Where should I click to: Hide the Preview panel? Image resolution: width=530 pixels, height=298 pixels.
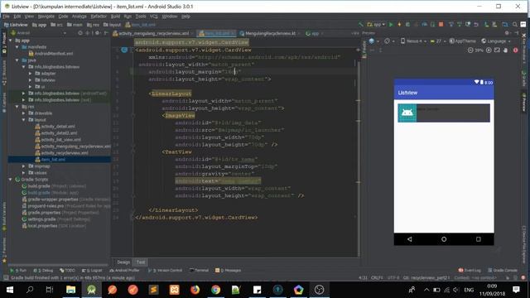click(517, 33)
